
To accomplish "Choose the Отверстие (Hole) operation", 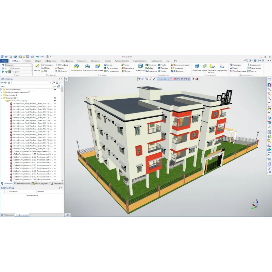I will click(x=140, y=67).
